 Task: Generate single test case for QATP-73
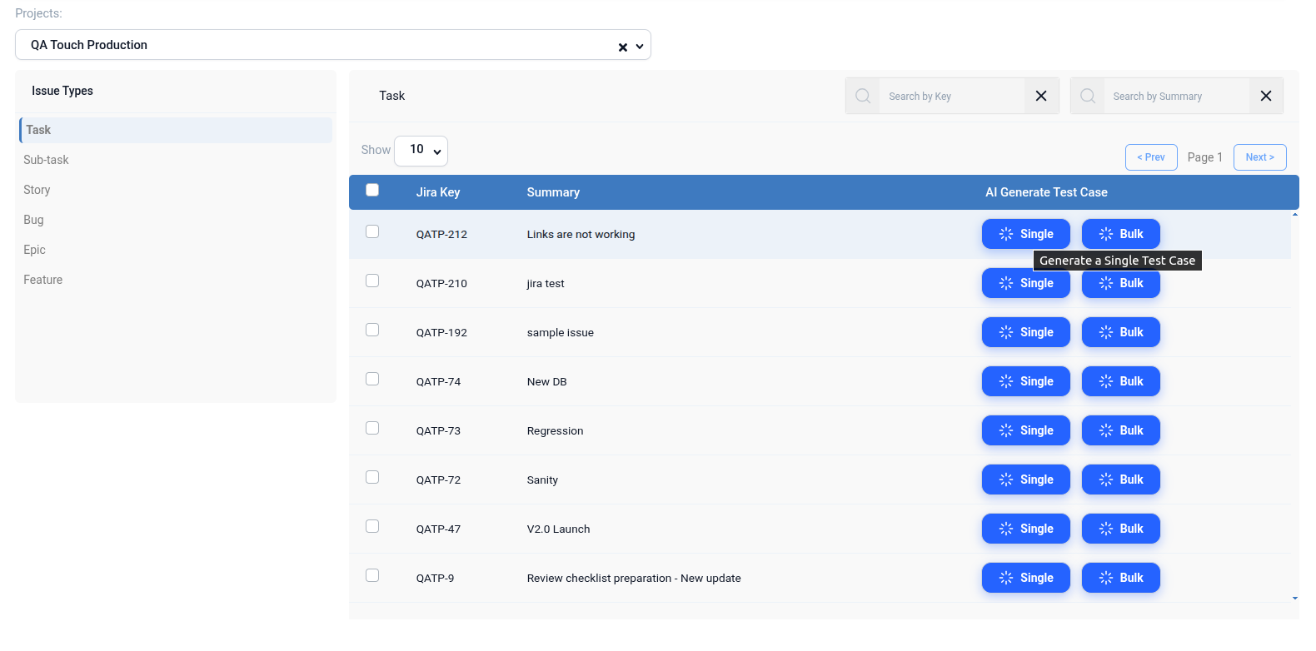[1025, 430]
